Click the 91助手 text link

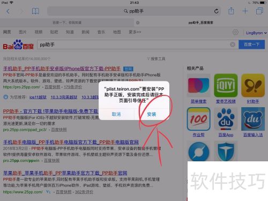[253, 101]
